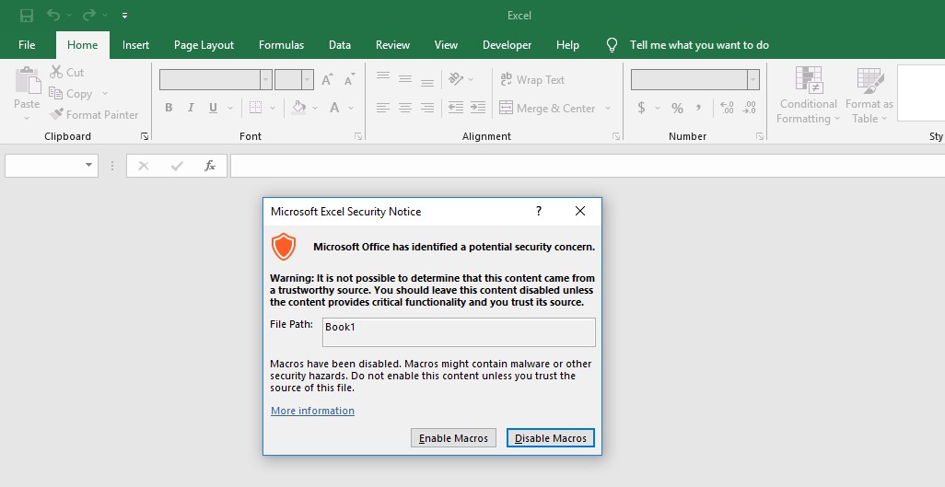
Task: Open the Number Format dropdown
Action: point(752,79)
